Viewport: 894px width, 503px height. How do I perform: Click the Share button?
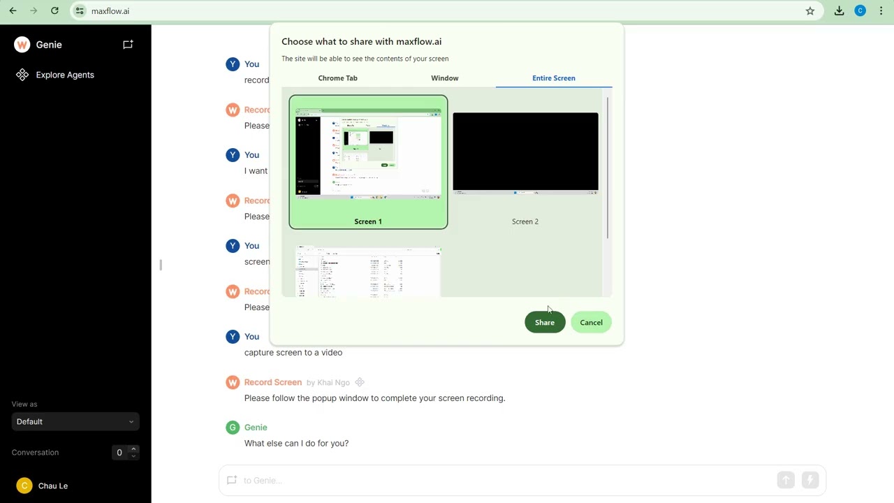[x=545, y=322]
